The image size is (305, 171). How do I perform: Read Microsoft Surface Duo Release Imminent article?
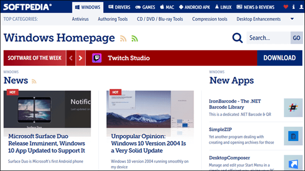47,143
